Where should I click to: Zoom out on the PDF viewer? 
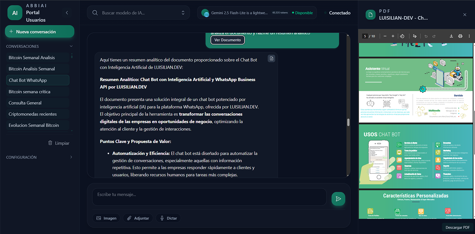[384, 36]
